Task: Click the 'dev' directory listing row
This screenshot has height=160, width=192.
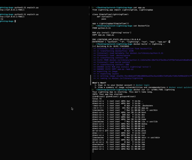Action: (119, 115)
